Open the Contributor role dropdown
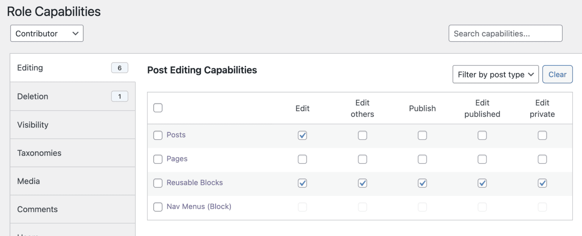Image resolution: width=582 pixels, height=236 pixels. click(x=47, y=33)
